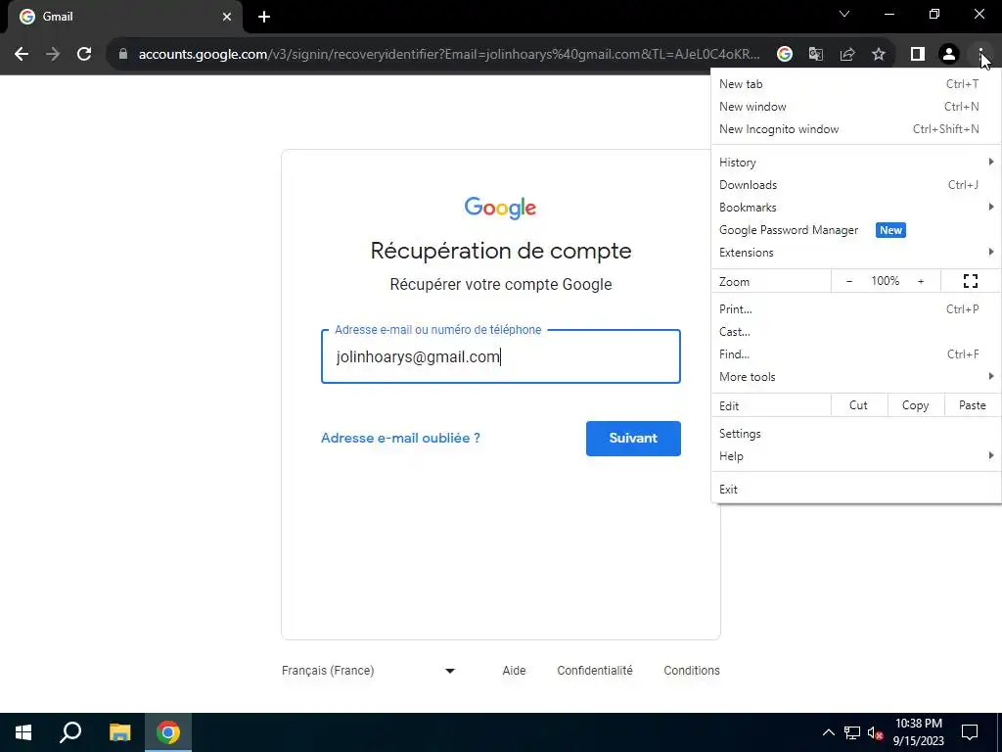Viewport: 1002px width, 752px height.
Task: Click the taskbar search magnifier
Action: (x=70, y=732)
